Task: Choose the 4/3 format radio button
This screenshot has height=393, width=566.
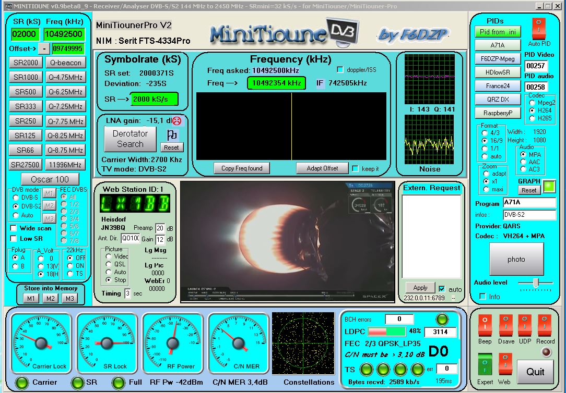Action: pos(485,133)
